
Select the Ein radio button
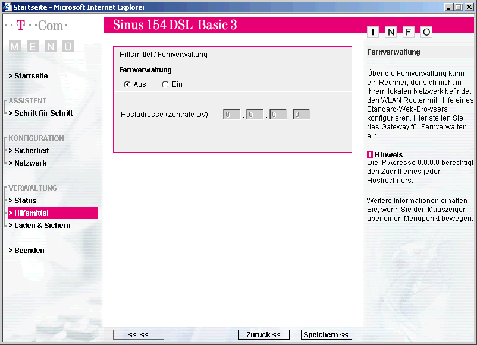pyautogui.click(x=165, y=84)
